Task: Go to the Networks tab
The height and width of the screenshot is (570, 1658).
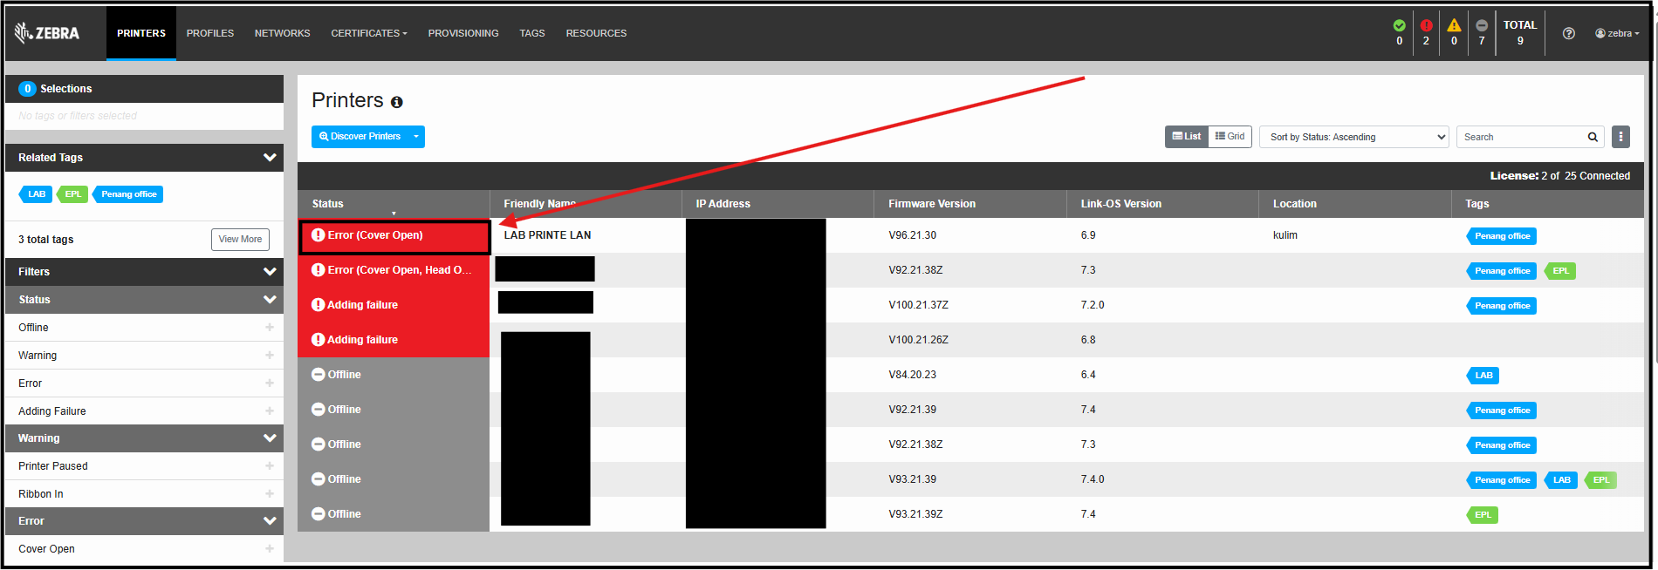Action: [x=283, y=33]
